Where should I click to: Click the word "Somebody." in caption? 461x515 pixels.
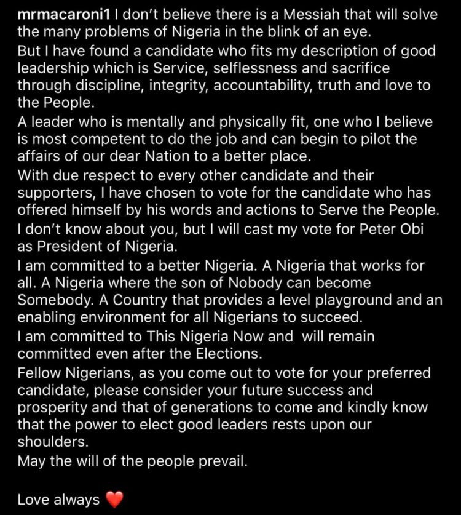pyautogui.click(x=56, y=300)
